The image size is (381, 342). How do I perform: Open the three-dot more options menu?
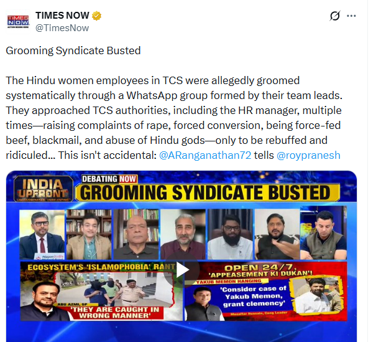(351, 16)
